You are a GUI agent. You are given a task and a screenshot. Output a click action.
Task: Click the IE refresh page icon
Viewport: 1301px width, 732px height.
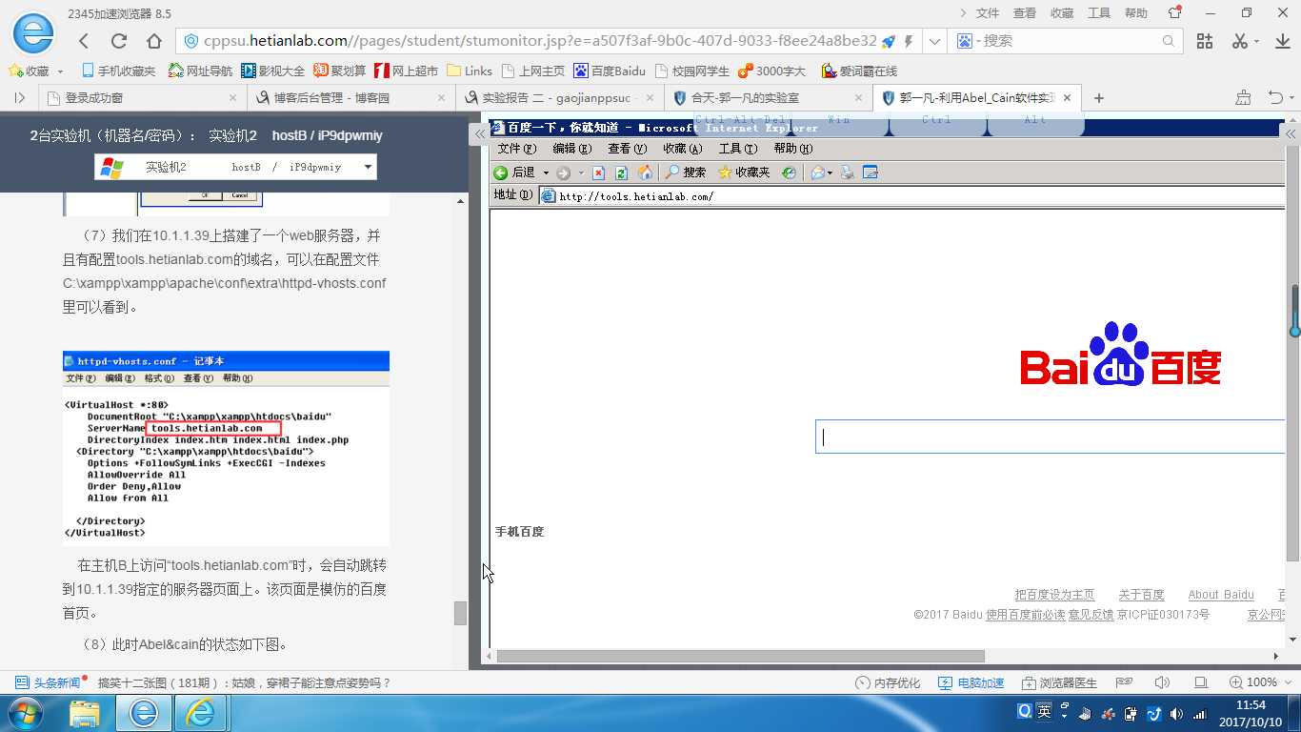[621, 173]
